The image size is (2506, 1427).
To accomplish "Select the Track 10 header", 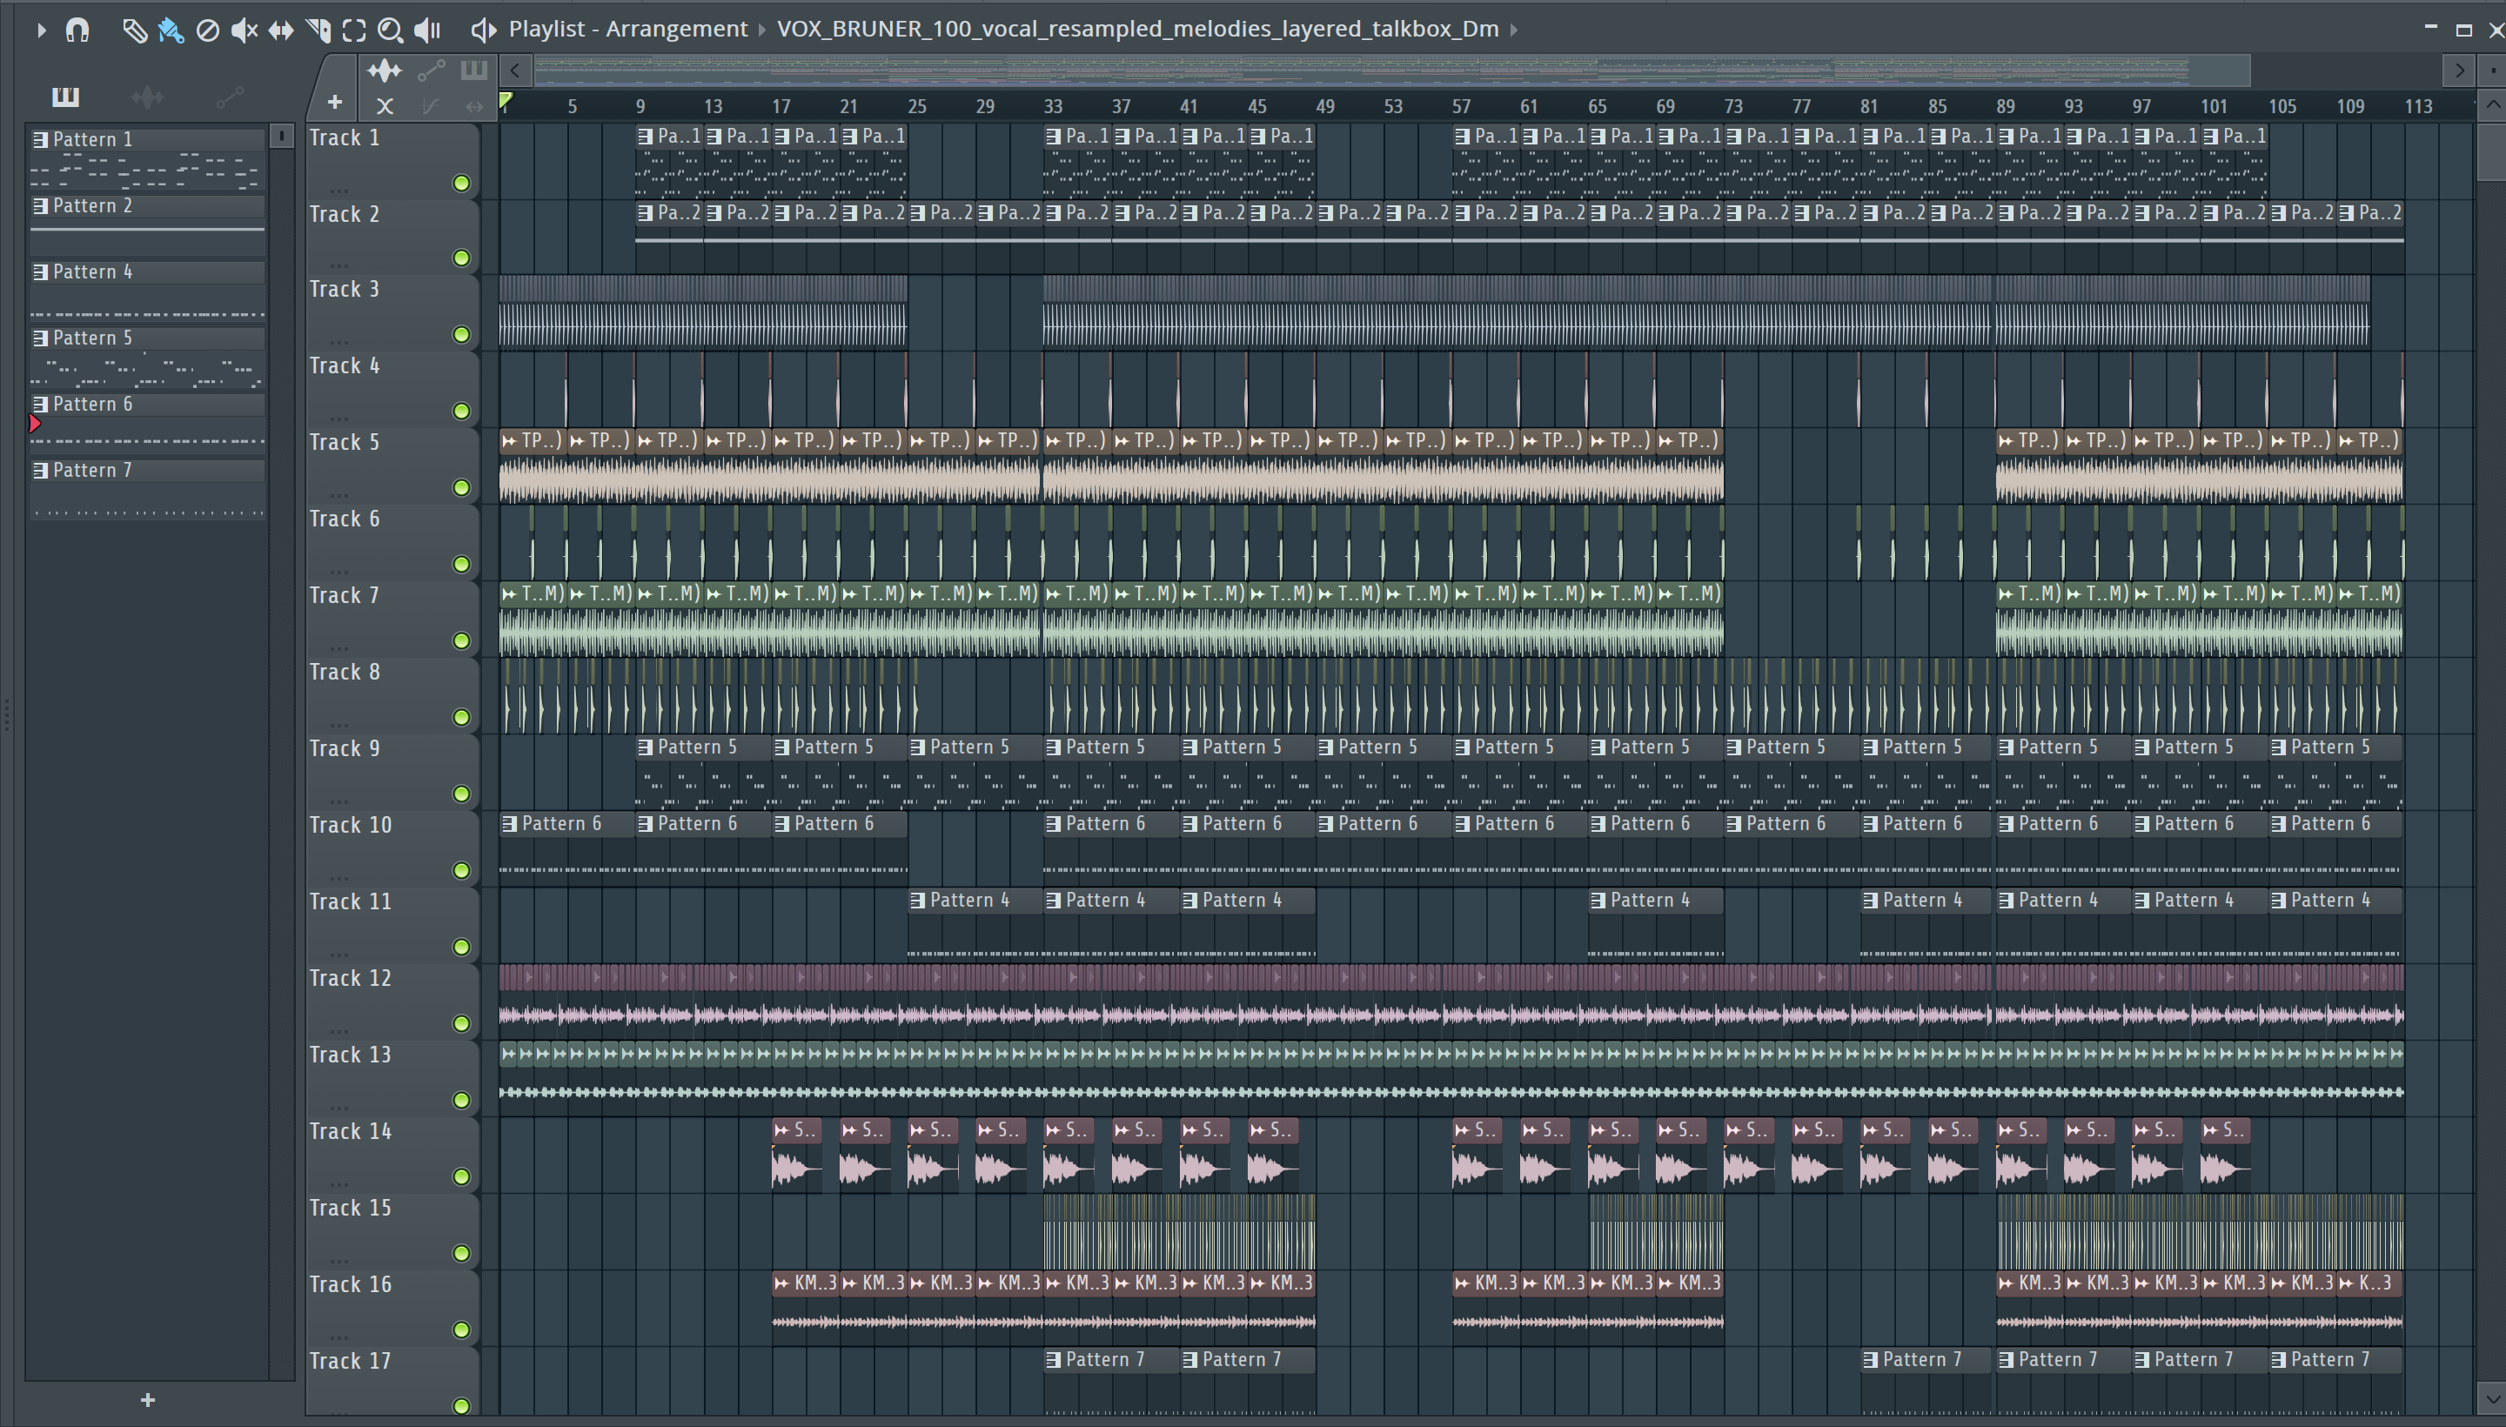I will (x=392, y=847).
